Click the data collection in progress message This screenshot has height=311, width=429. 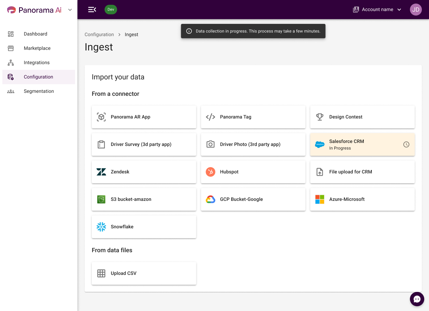point(258,31)
